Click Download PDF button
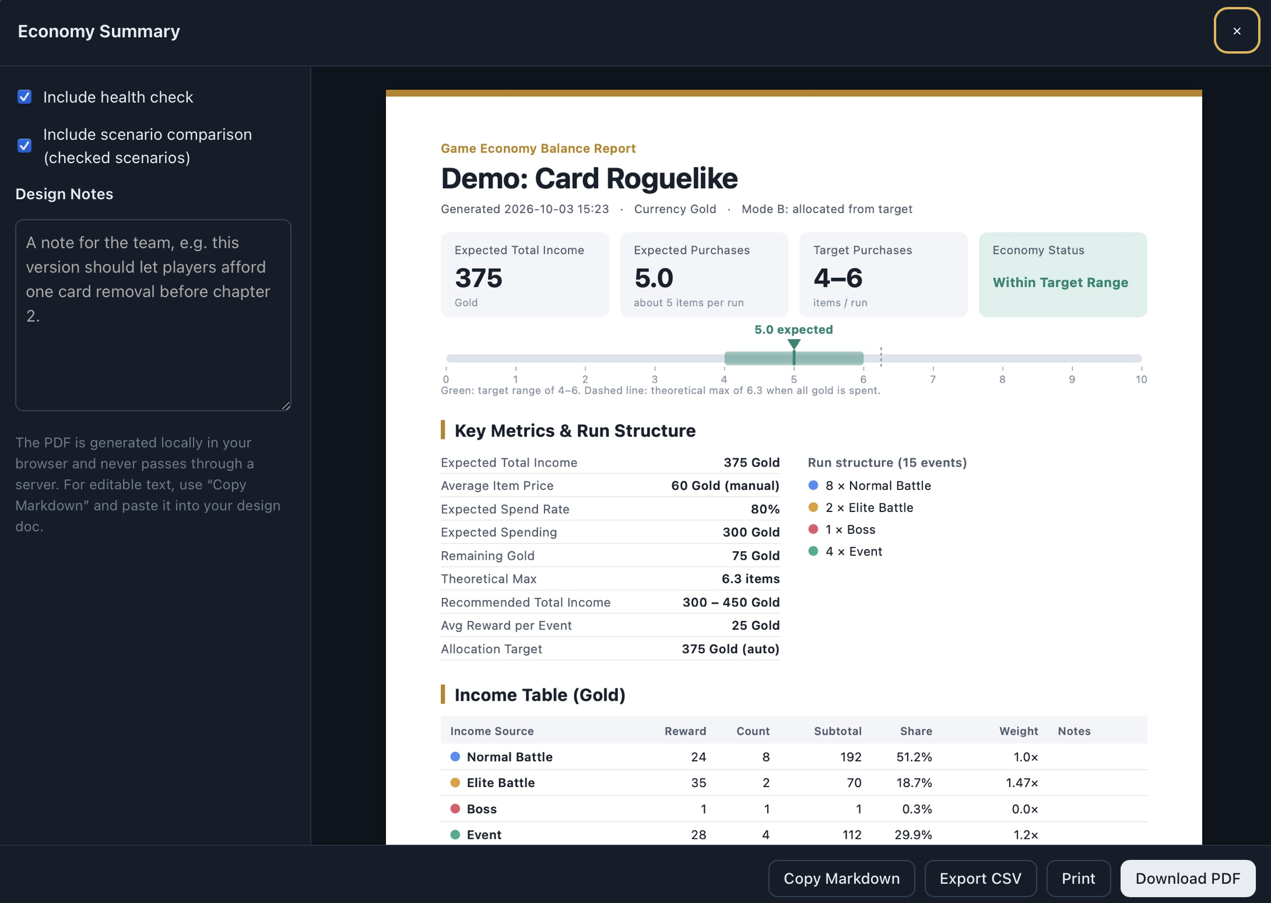The height and width of the screenshot is (903, 1271). coord(1188,879)
